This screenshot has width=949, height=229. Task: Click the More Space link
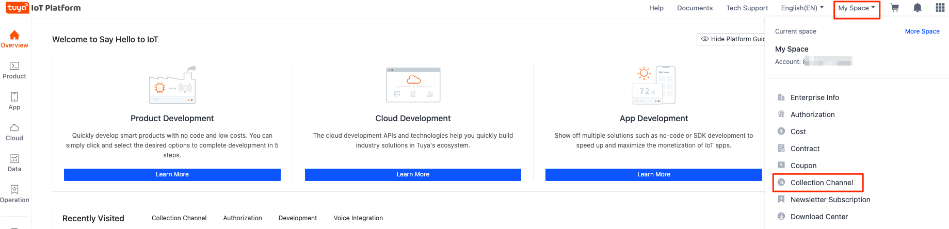click(x=922, y=31)
